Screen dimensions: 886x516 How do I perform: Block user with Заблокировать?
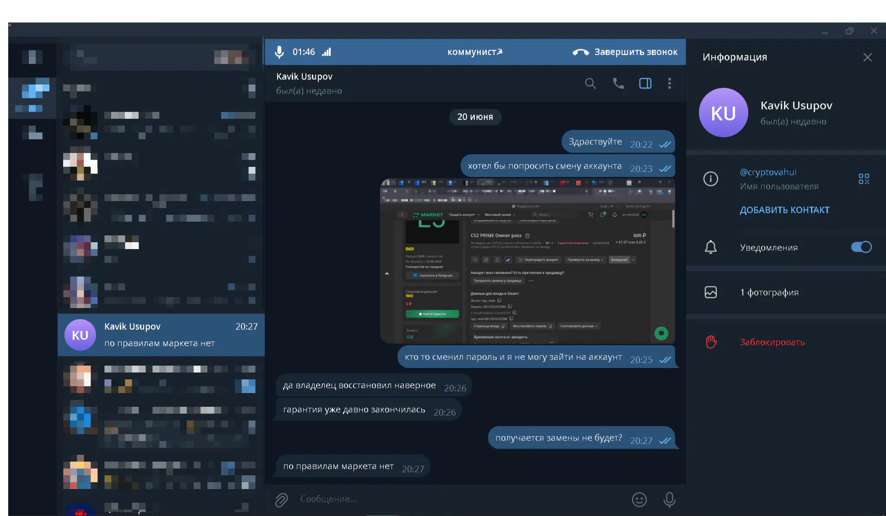pyautogui.click(x=772, y=342)
